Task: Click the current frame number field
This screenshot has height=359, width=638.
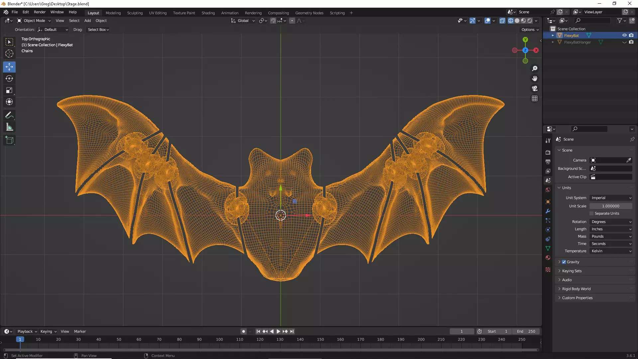Action: coord(462,331)
